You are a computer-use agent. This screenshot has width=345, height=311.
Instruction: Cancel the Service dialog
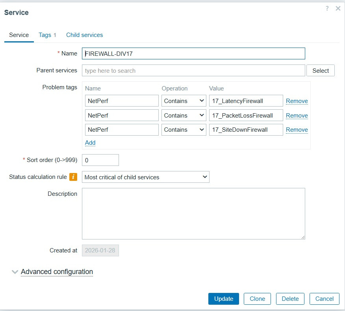[325, 299]
